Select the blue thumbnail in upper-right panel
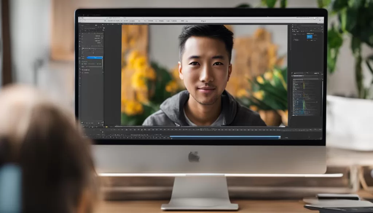Viewport: 373px width, 213px height. [309, 36]
